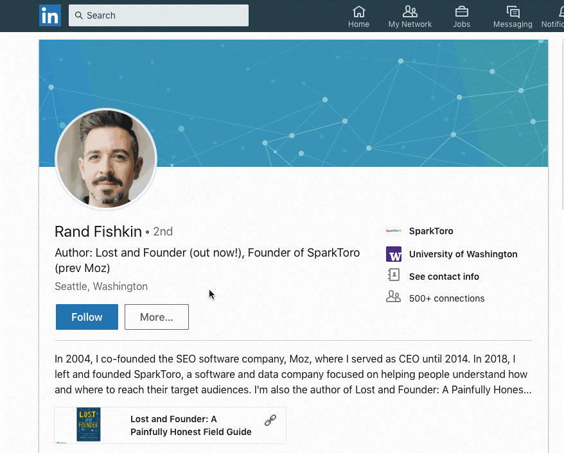The width and height of the screenshot is (564, 453).
Task: Open the Messaging icon
Action: pyautogui.click(x=513, y=12)
